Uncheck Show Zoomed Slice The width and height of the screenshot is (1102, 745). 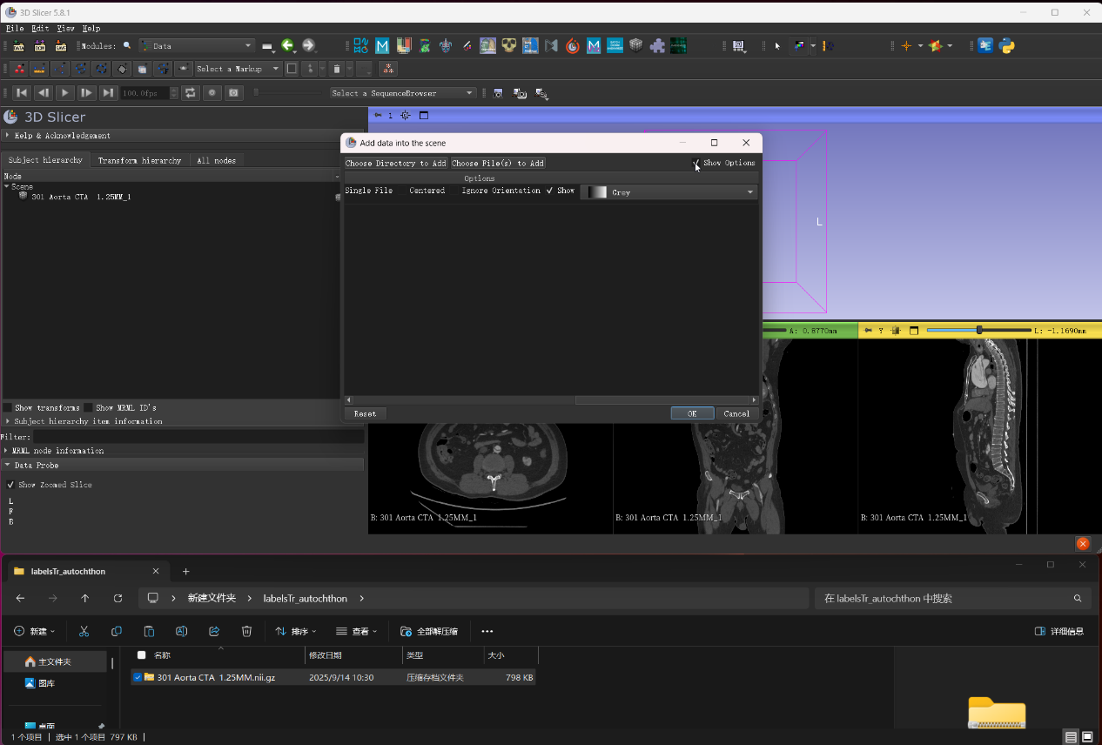point(10,485)
